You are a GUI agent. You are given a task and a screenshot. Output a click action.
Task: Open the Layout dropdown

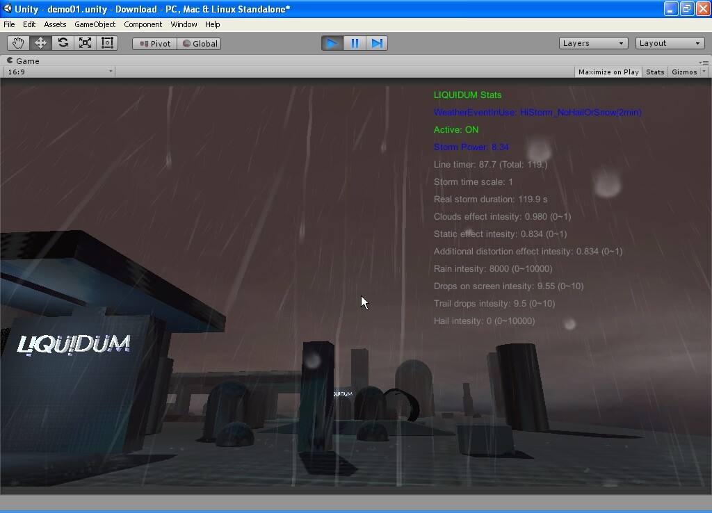pos(669,42)
